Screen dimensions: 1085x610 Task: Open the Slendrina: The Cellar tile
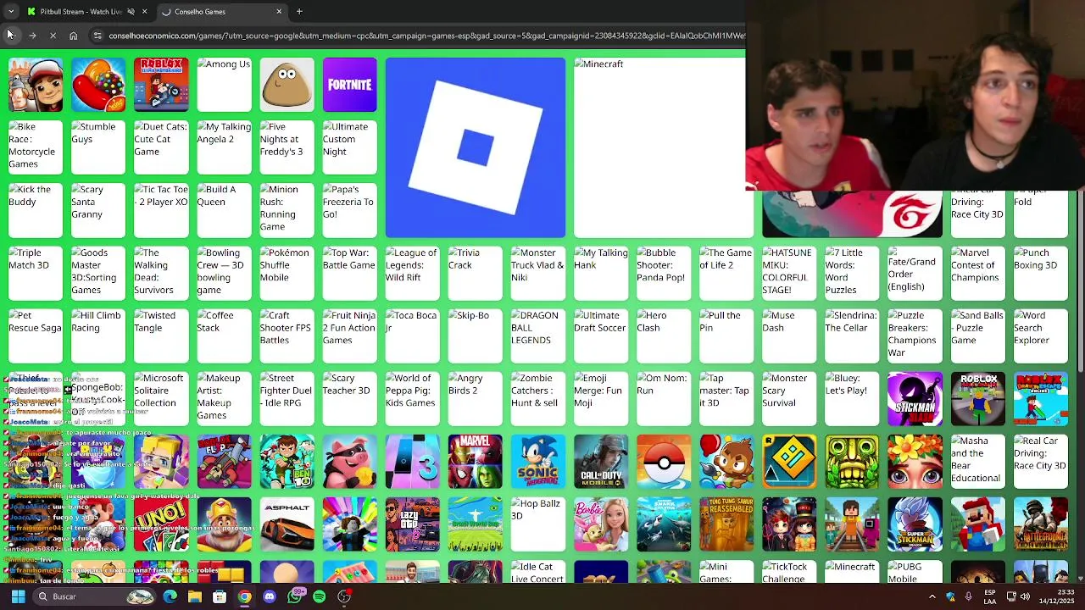pyautogui.click(x=852, y=335)
